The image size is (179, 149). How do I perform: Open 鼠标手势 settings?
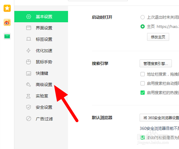point(41,62)
